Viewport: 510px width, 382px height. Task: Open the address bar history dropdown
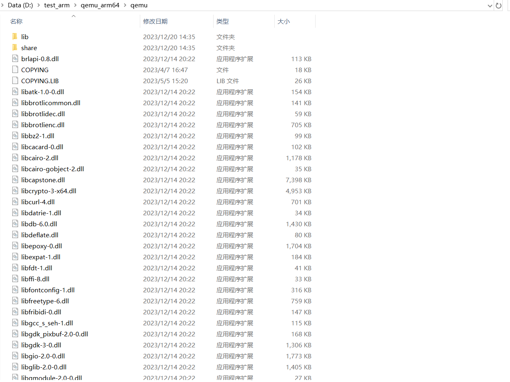point(490,6)
